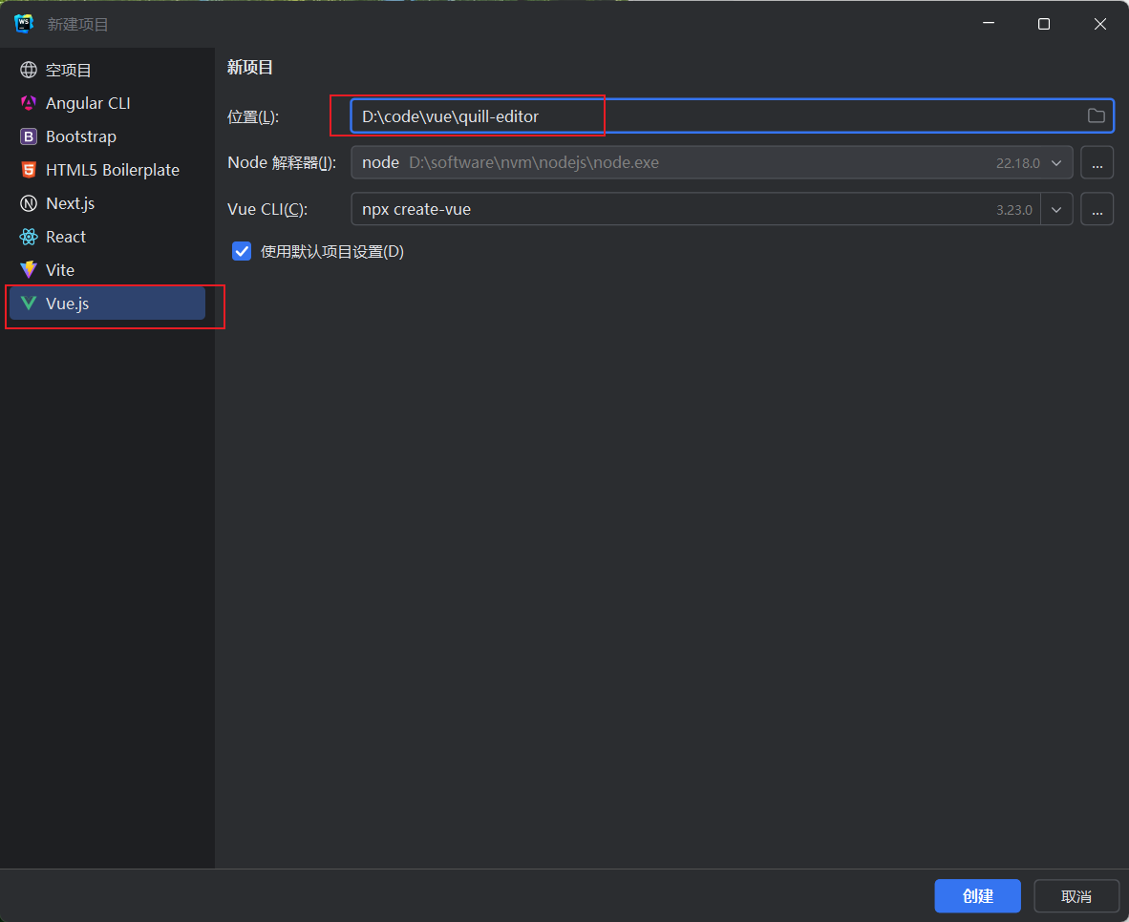The width and height of the screenshot is (1129, 922).
Task: Click the 新项目 heading
Action: [x=250, y=68]
